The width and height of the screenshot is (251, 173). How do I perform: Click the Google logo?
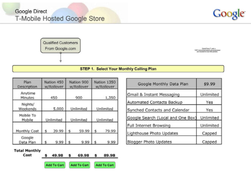(x=229, y=14)
